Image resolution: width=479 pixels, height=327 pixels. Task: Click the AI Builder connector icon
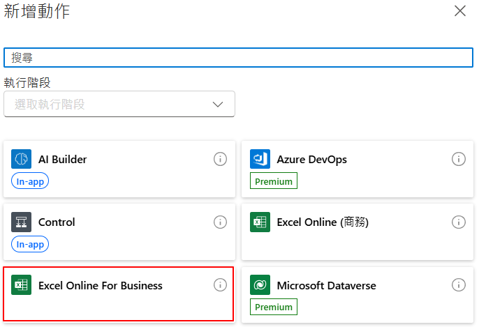(x=21, y=159)
